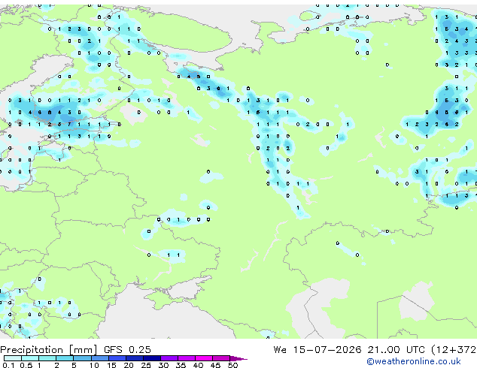This screenshot has width=477, height=368.
Task: Click the 'We 15-07-2026' forecast date text
Action: [x=317, y=350]
